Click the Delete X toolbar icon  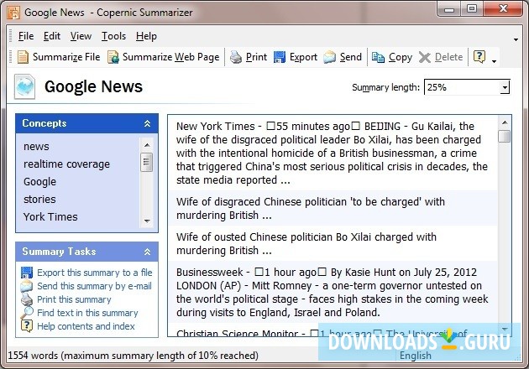click(x=424, y=57)
